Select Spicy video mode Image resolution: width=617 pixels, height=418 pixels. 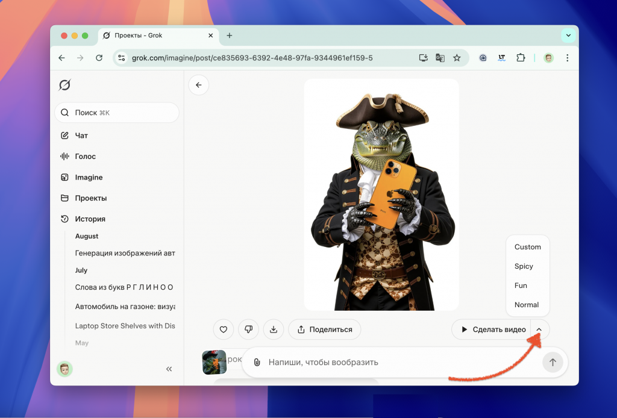click(524, 266)
